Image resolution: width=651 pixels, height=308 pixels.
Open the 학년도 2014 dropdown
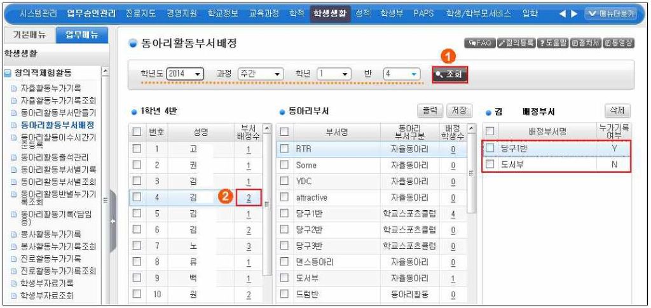coord(185,74)
